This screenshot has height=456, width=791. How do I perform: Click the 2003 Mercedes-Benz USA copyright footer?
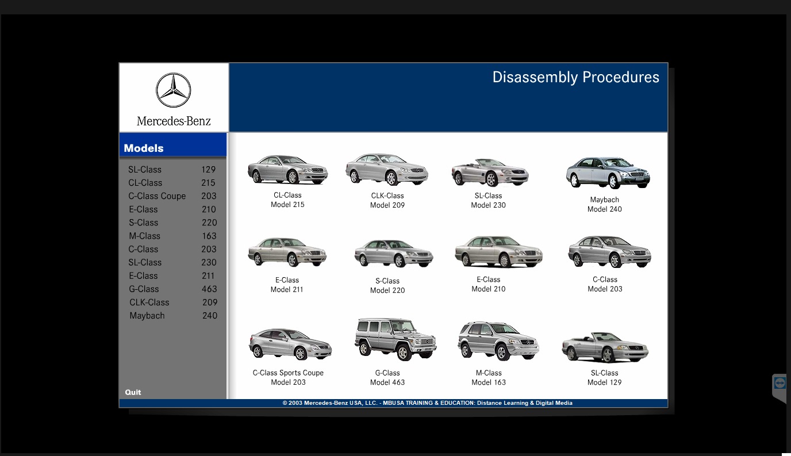[x=427, y=403]
